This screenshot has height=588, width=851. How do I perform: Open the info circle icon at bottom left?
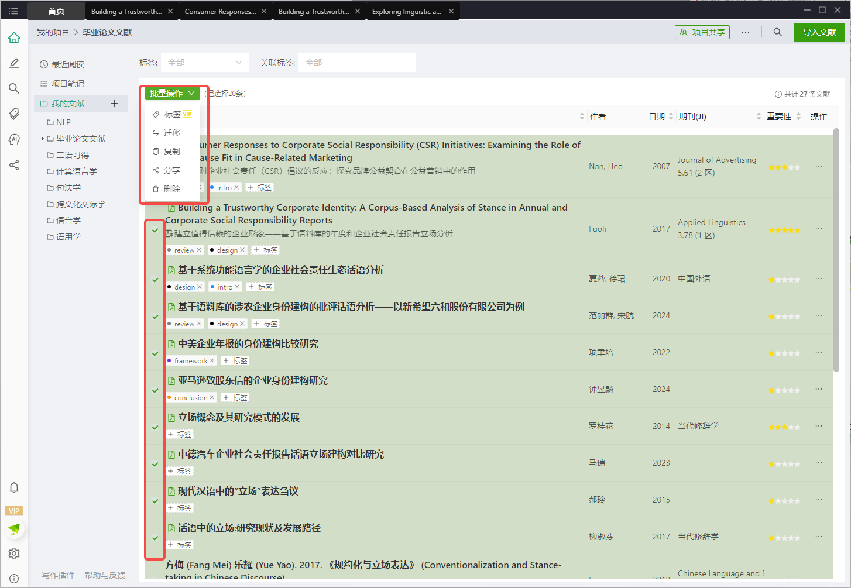(x=14, y=579)
